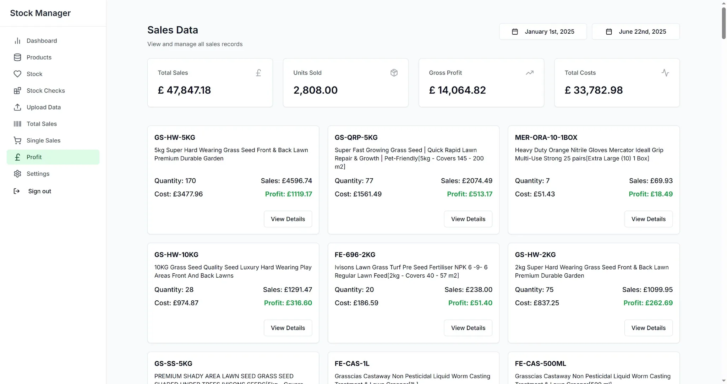The width and height of the screenshot is (727, 384).
Task: Open the January 1st, 2025 start date picker
Action: click(x=543, y=32)
